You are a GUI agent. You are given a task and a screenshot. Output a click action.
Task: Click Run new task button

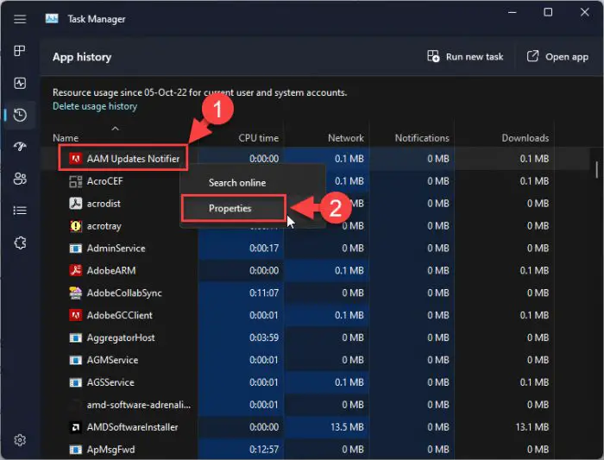tap(465, 57)
